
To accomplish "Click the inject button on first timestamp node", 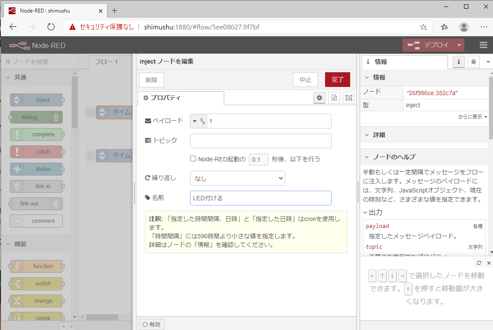I will tap(90, 112).
